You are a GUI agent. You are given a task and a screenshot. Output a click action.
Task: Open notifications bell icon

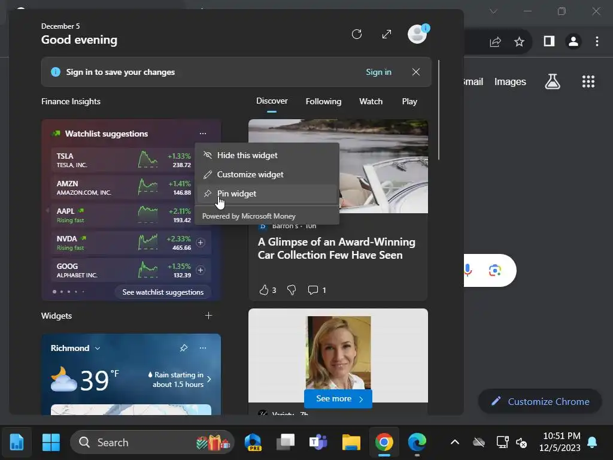(592, 443)
